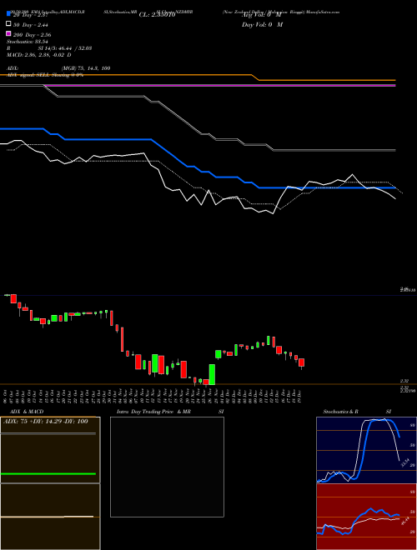This screenshot has height=550, width=417.
Task: Click the 'Stochastics & R' panel heading
Action: tap(340, 412)
